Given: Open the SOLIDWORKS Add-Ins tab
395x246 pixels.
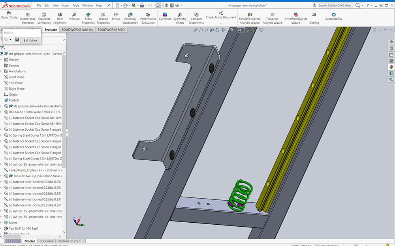Looking at the screenshot, I should [x=77, y=30].
